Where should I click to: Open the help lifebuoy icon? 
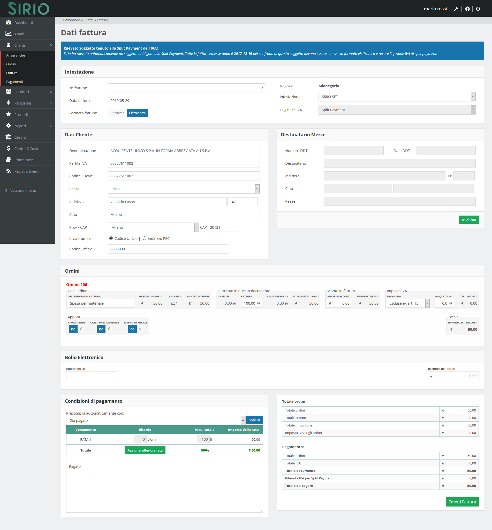click(x=467, y=9)
